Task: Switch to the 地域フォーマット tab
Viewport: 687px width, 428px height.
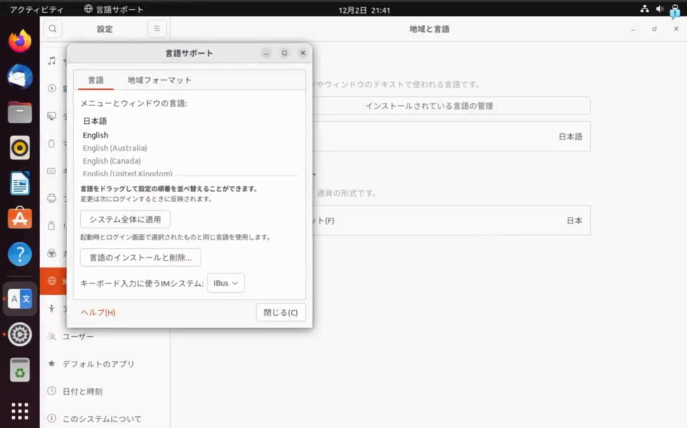Action: click(159, 80)
